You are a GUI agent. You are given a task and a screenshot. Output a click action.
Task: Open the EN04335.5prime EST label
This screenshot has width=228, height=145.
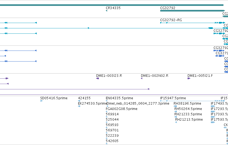click(119, 98)
